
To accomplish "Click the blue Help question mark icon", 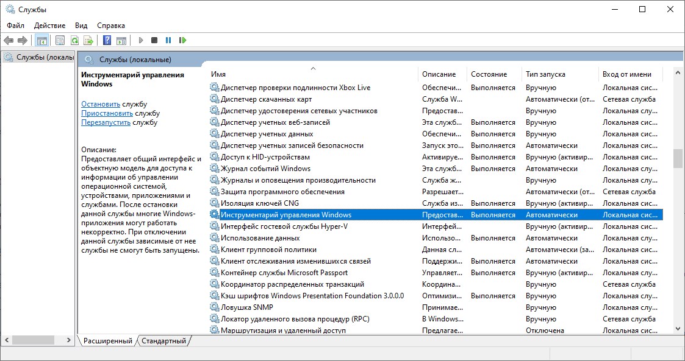I will pyautogui.click(x=107, y=40).
